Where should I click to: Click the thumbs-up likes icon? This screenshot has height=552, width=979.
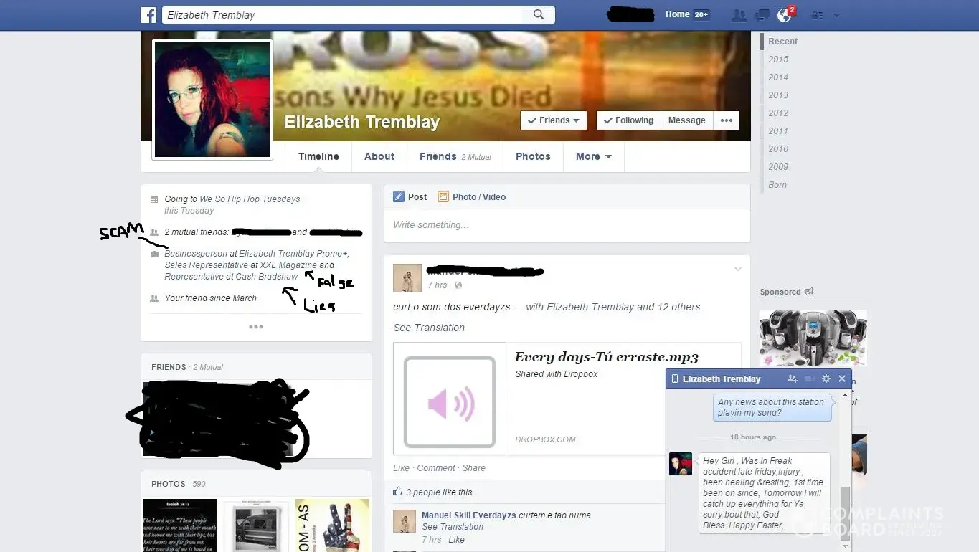(398, 492)
